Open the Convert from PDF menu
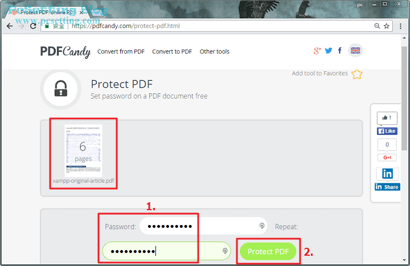This screenshot has height=266, width=410. click(x=121, y=51)
